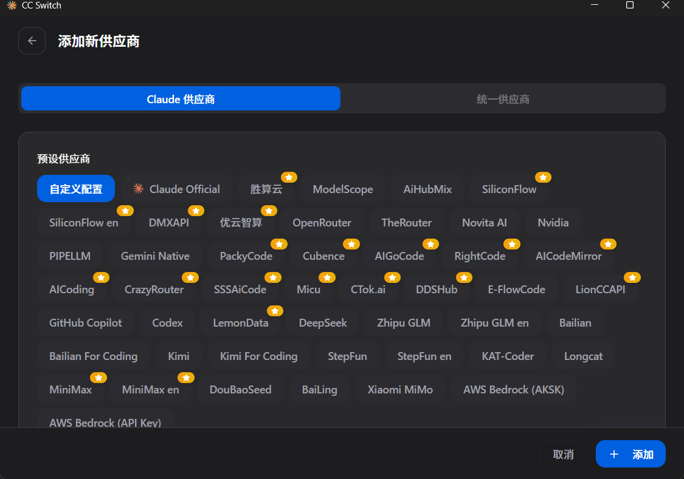
Task: Click the star badge on Cubence
Action: tap(351, 244)
